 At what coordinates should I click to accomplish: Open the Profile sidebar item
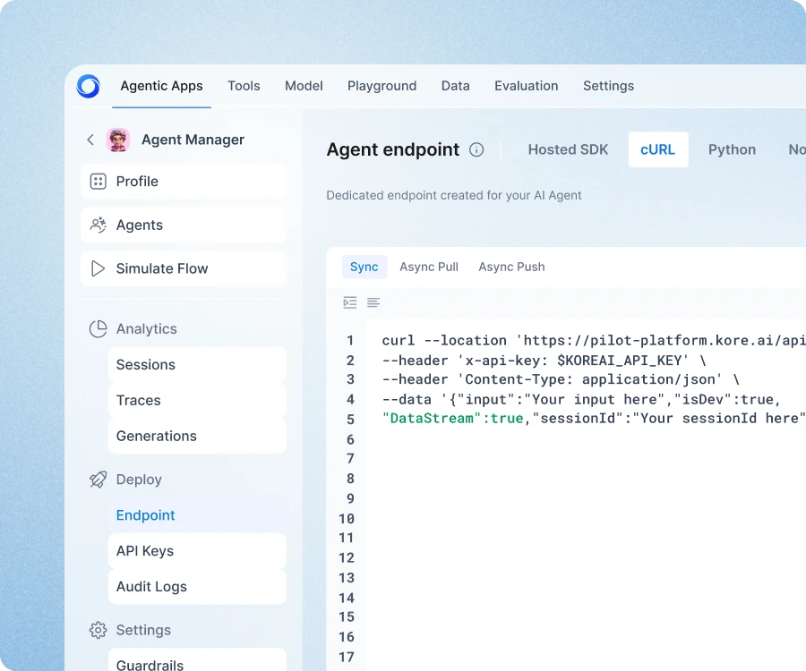184,182
